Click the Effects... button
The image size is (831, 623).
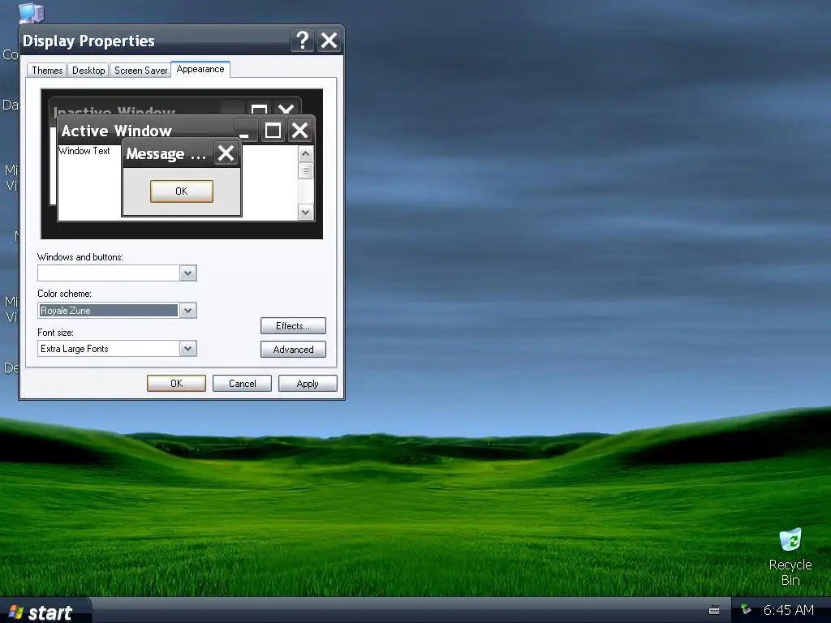pyautogui.click(x=293, y=326)
